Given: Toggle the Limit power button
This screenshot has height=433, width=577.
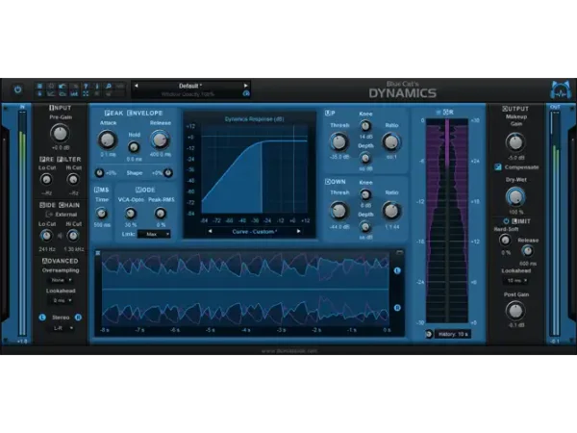Looking at the screenshot, I should pos(506,221).
